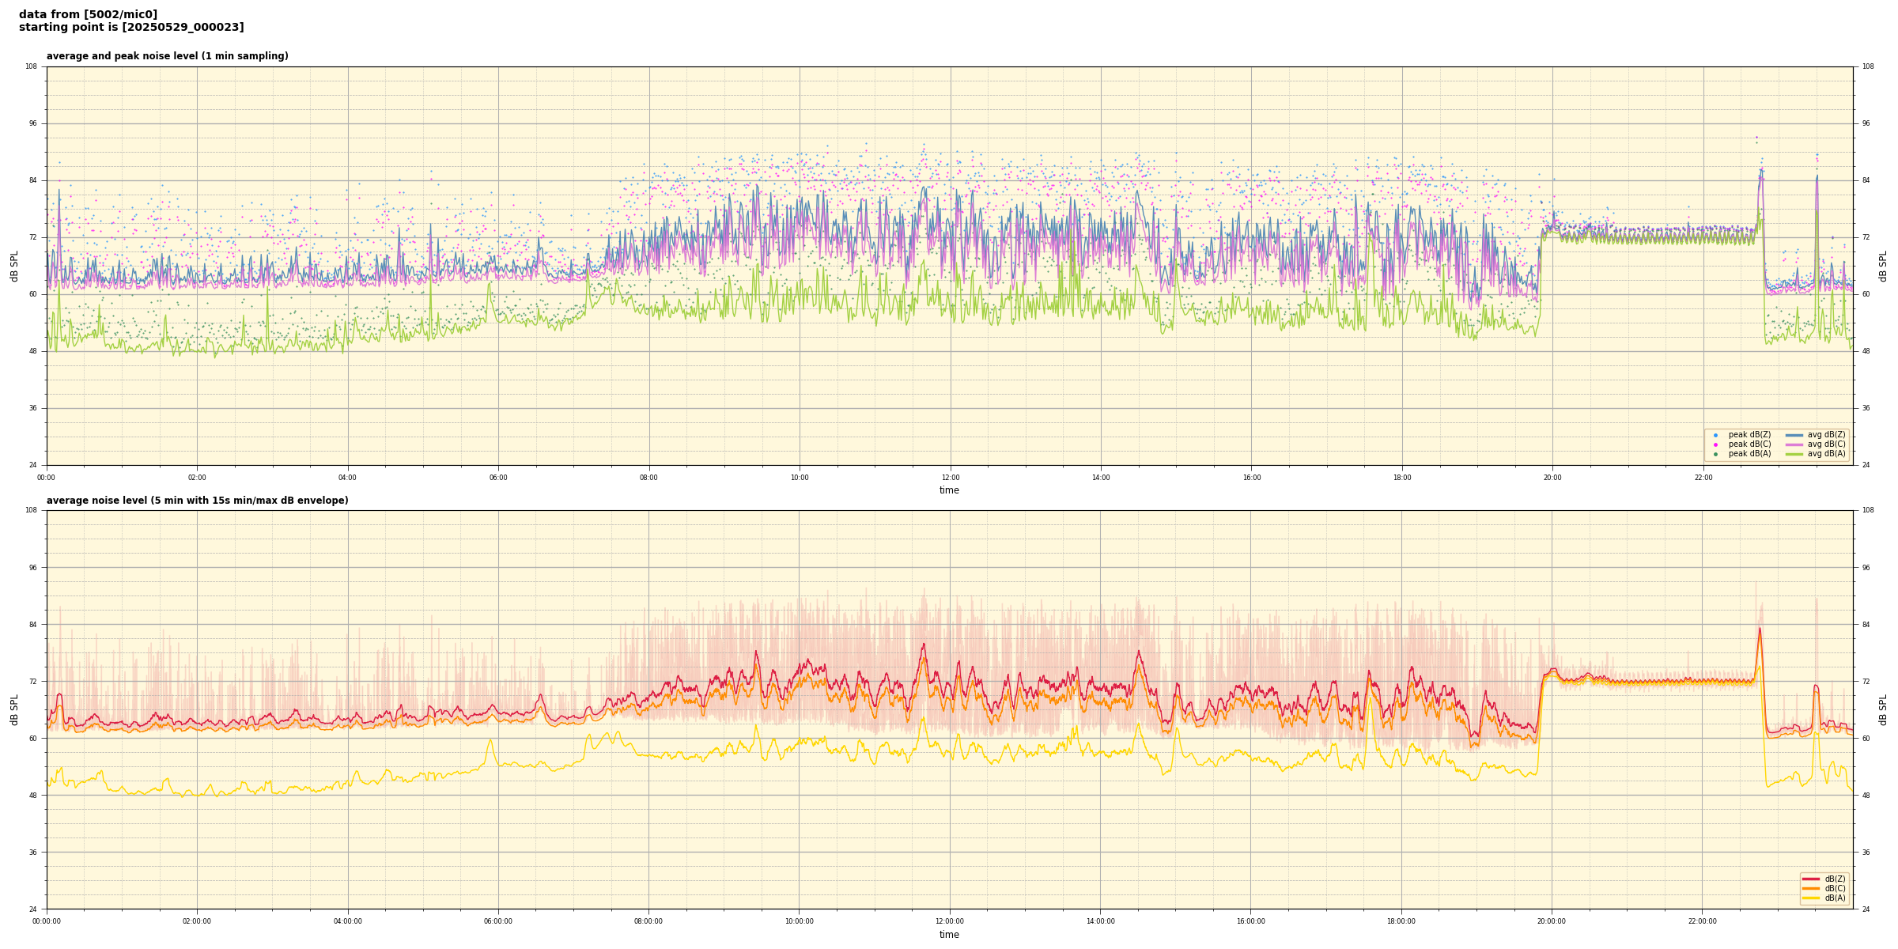Click the peak dB(C) legend marker
Viewport: 1898px width, 949px height.
coord(1715,444)
